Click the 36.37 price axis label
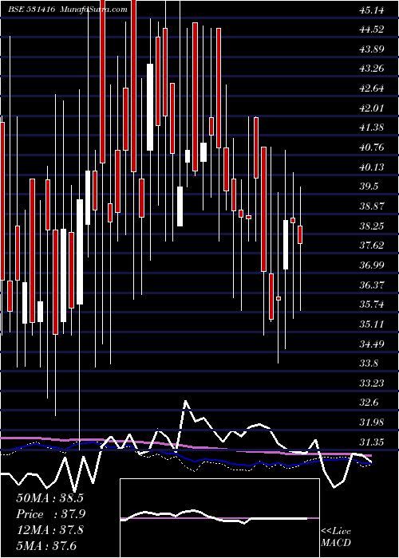The image size is (399, 558). (x=372, y=285)
